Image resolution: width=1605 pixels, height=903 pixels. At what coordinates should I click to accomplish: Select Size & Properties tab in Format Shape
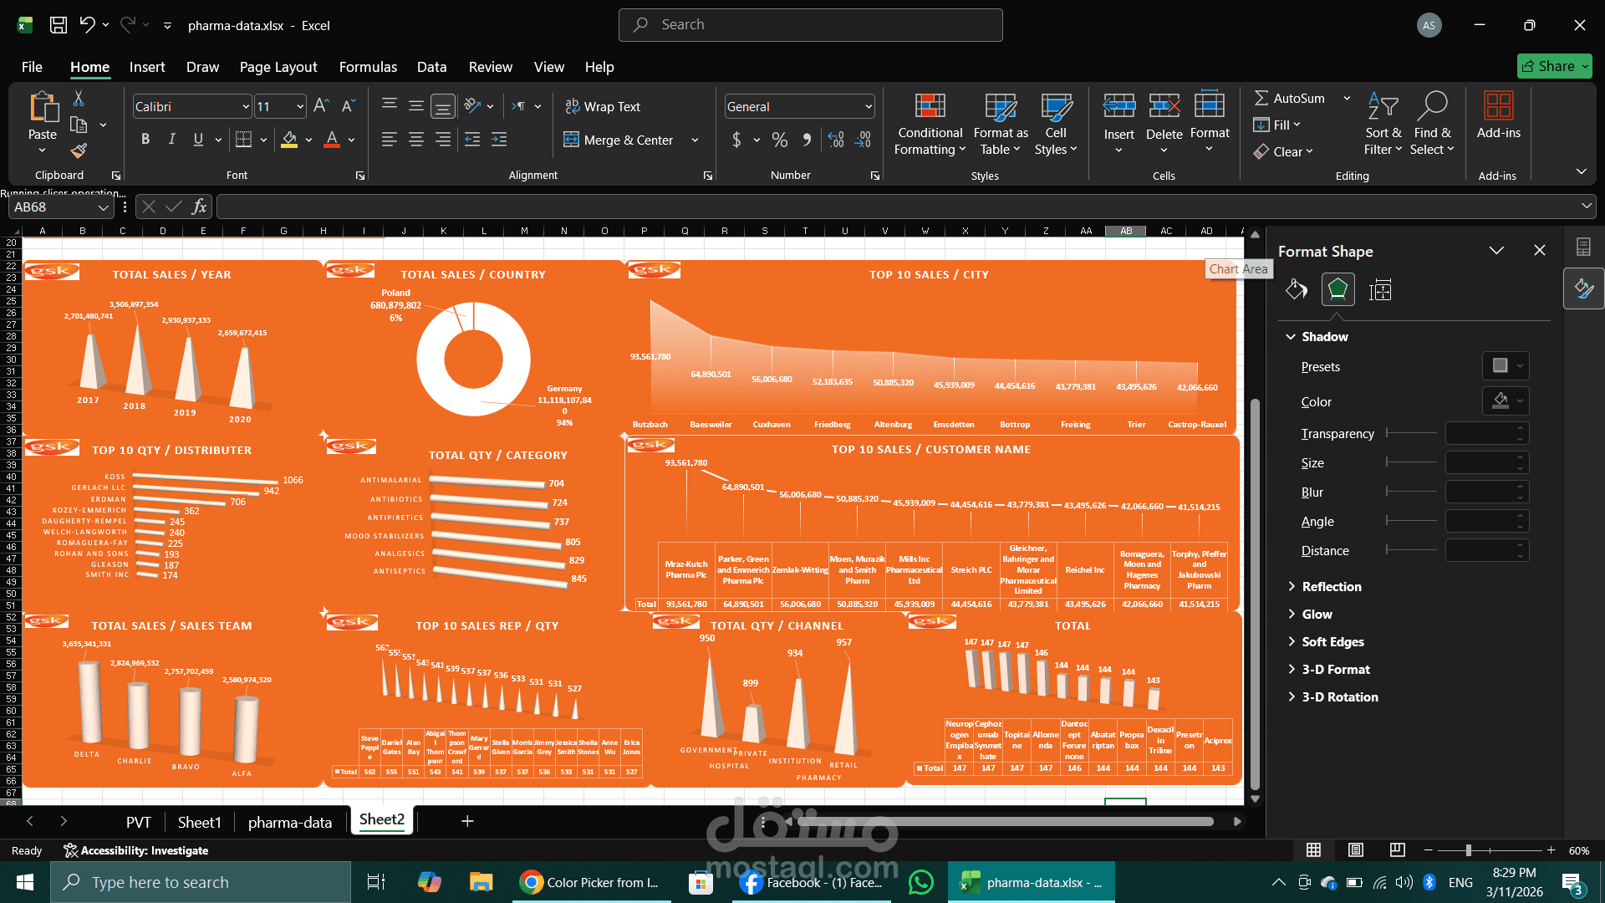click(1379, 290)
